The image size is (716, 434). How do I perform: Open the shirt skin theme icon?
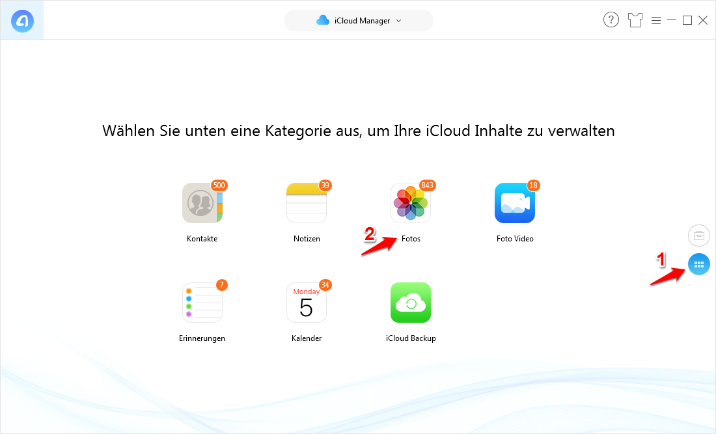pyautogui.click(x=635, y=20)
